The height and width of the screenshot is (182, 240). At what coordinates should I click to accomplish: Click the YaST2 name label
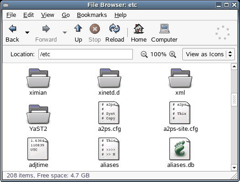pos(38,129)
